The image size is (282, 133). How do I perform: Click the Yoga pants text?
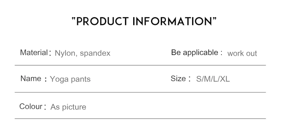pos(70,79)
